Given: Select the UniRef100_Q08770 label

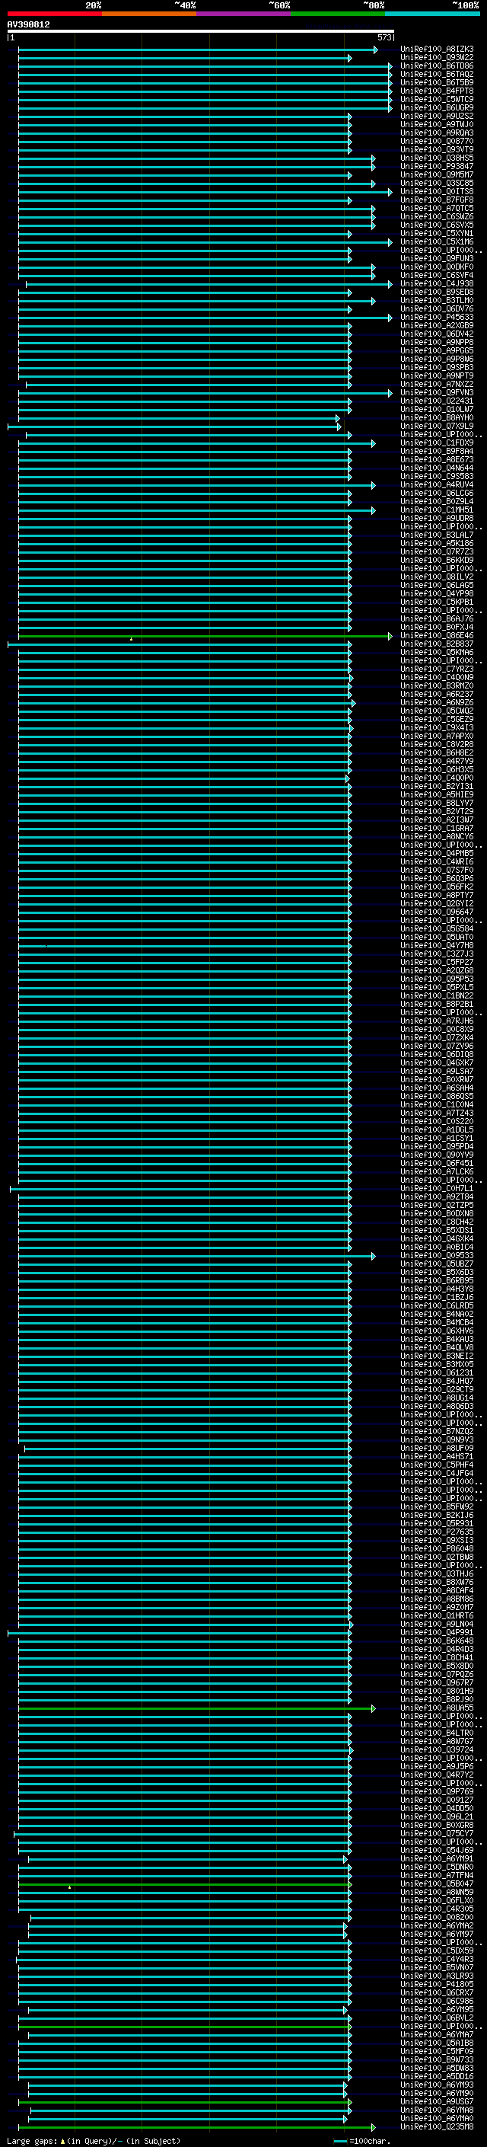Looking at the screenshot, I should (x=437, y=142).
